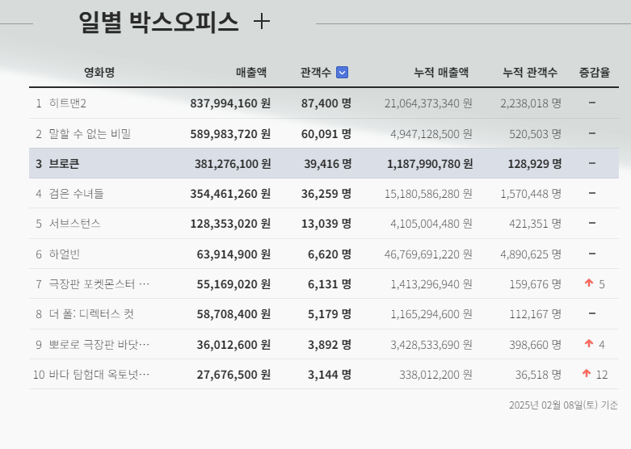Click cumulative sales 1,187,990,780 원
The image size is (631, 449).
[x=430, y=164]
